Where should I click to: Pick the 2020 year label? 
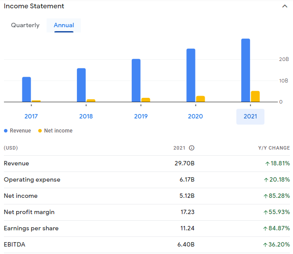click(x=195, y=116)
